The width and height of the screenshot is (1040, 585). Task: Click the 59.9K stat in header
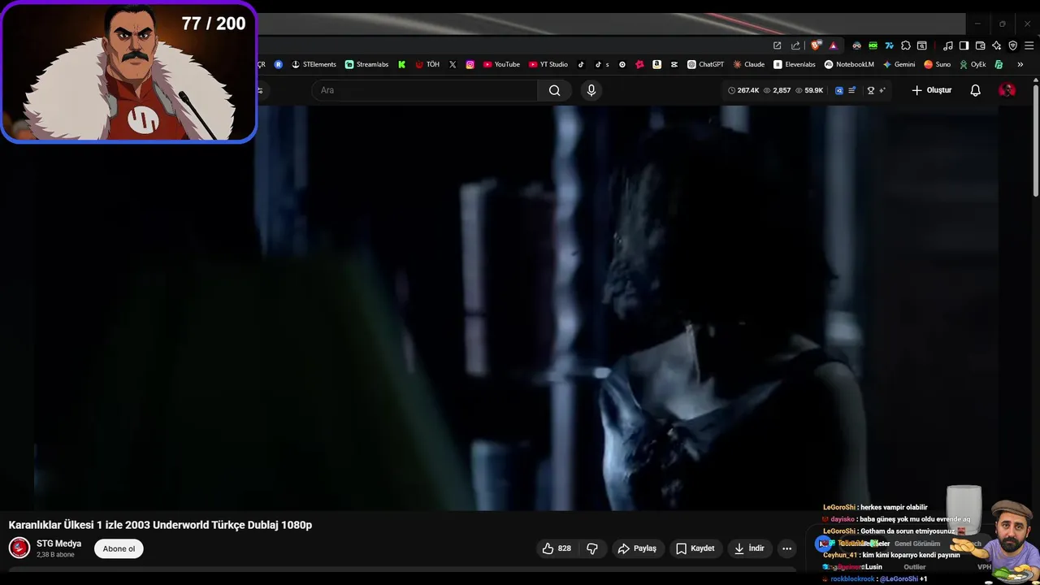[809, 90]
